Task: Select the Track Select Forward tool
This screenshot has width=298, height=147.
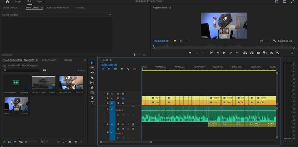Action: point(92,68)
